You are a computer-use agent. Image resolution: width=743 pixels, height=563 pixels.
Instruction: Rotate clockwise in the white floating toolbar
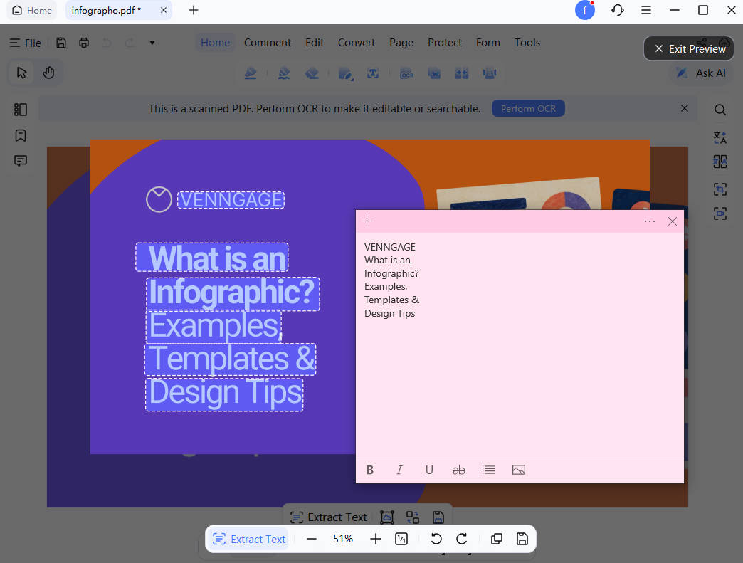click(462, 539)
